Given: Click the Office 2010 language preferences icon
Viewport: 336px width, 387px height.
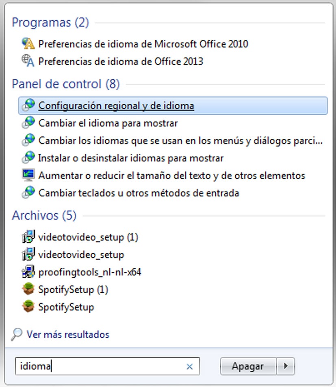Looking at the screenshot, I should point(28,44).
